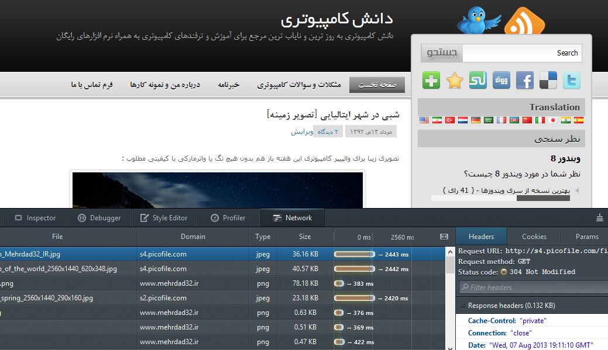Select the 0.63 KB png request

click(x=222, y=313)
